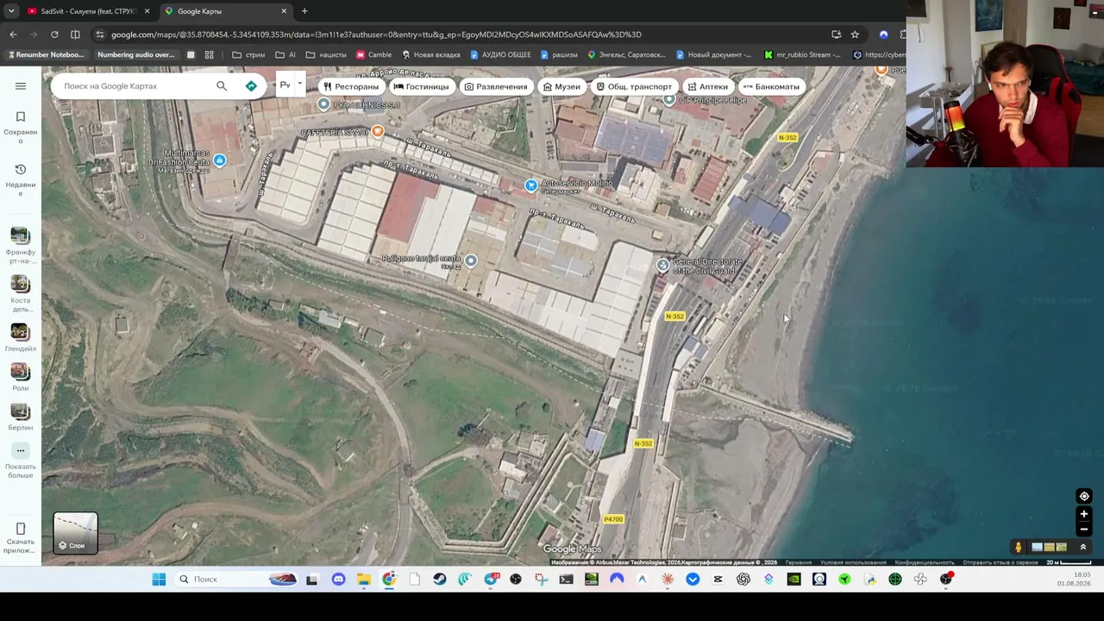
Task: Filter map by Общ. транспорт
Action: click(634, 86)
